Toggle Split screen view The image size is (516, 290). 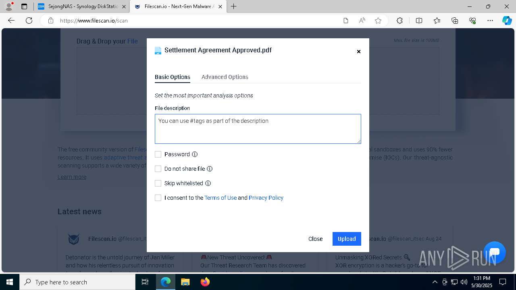419,21
